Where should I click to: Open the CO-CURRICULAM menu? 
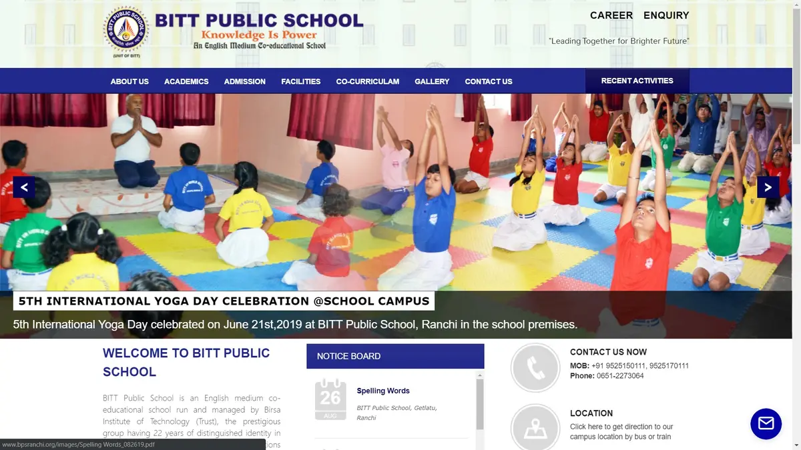pyautogui.click(x=368, y=81)
